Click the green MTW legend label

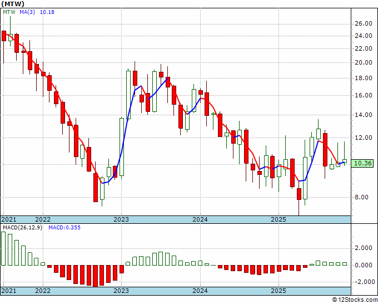click(x=9, y=12)
